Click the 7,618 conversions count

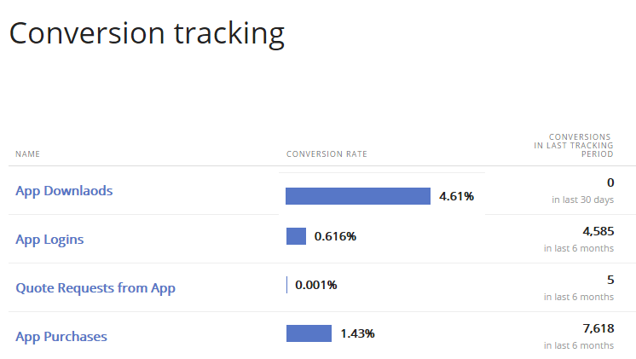(x=597, y=328)
